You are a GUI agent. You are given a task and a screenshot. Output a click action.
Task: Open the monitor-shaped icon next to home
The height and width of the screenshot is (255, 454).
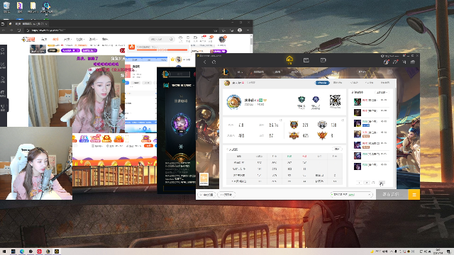pyautogui.click(x=306, y=60)
